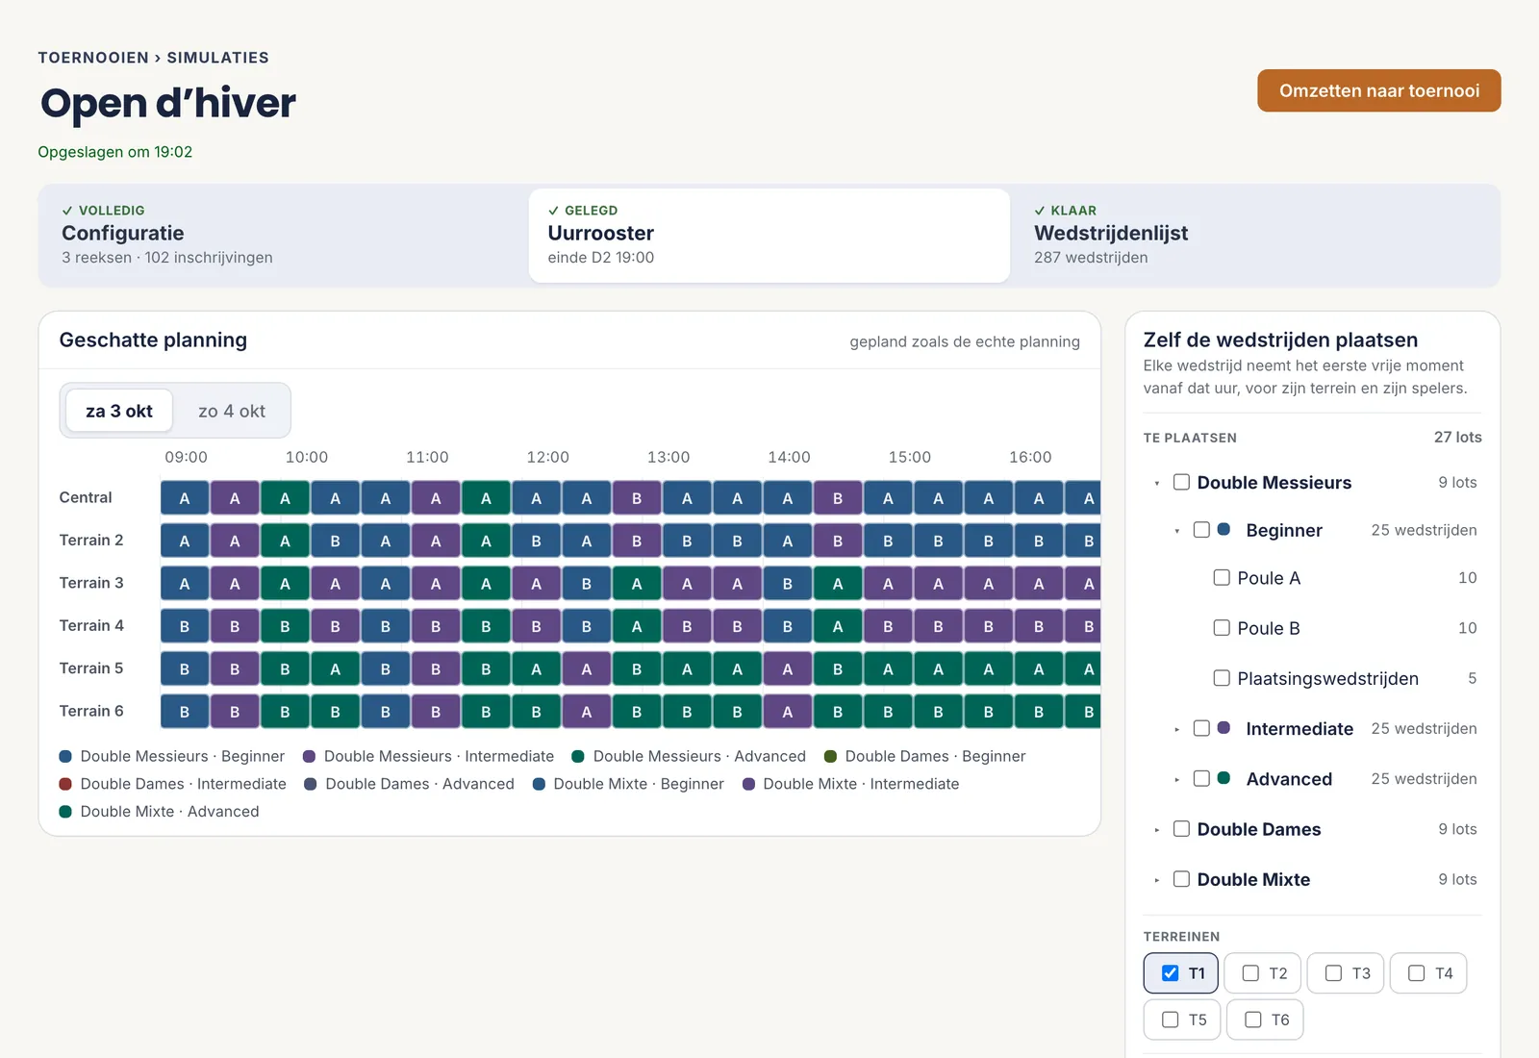This screenshot has width=1539, height=1058.
Task: Expand the Double Mixte group arrow
Action: tap(1156, 880)
